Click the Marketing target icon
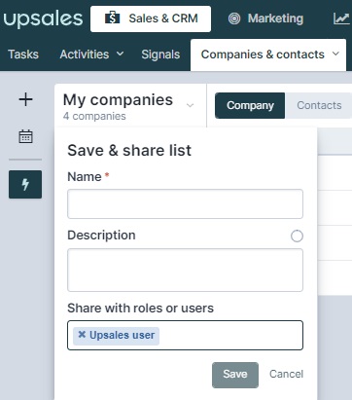The height and width of the screenshot is (400, 352). coord(234,18)
